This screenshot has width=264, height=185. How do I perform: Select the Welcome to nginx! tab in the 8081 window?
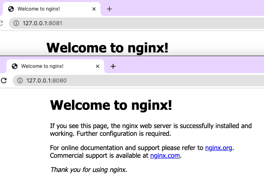coord(52,9)
